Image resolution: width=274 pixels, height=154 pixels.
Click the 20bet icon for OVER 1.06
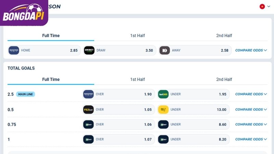point(88,125)
